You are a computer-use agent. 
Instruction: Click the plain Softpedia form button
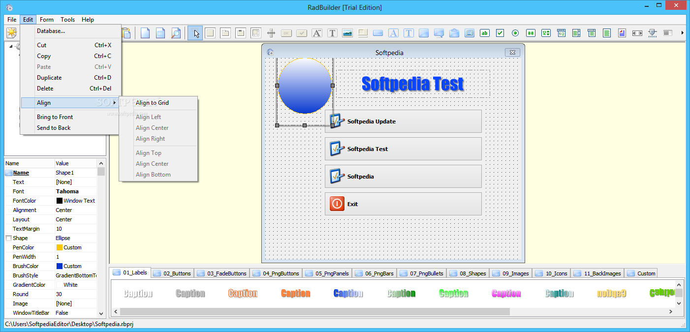pyautogui.click(x=403, y=177)
